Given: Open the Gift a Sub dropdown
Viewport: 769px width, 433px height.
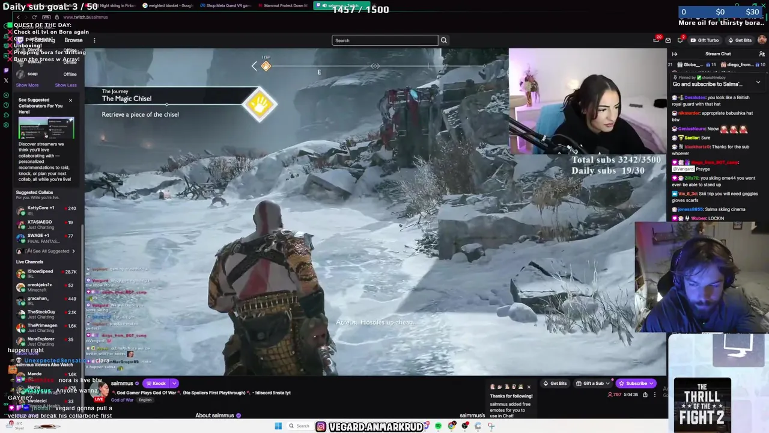Looking at the screenshot, I should (593, 383).
